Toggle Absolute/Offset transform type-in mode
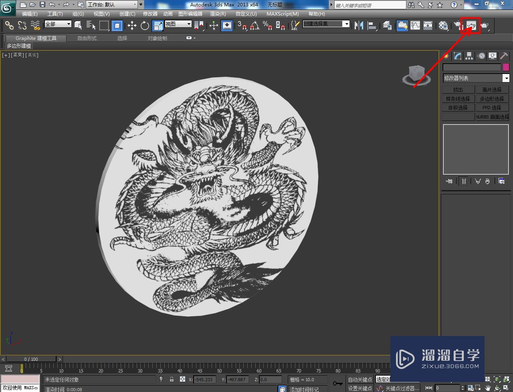This screenshot has width=513, height=392. coord(182,379)
